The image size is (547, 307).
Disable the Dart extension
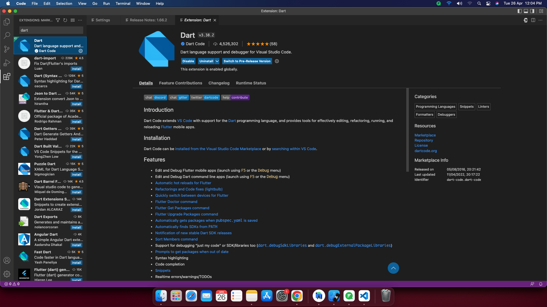point(188,61)
